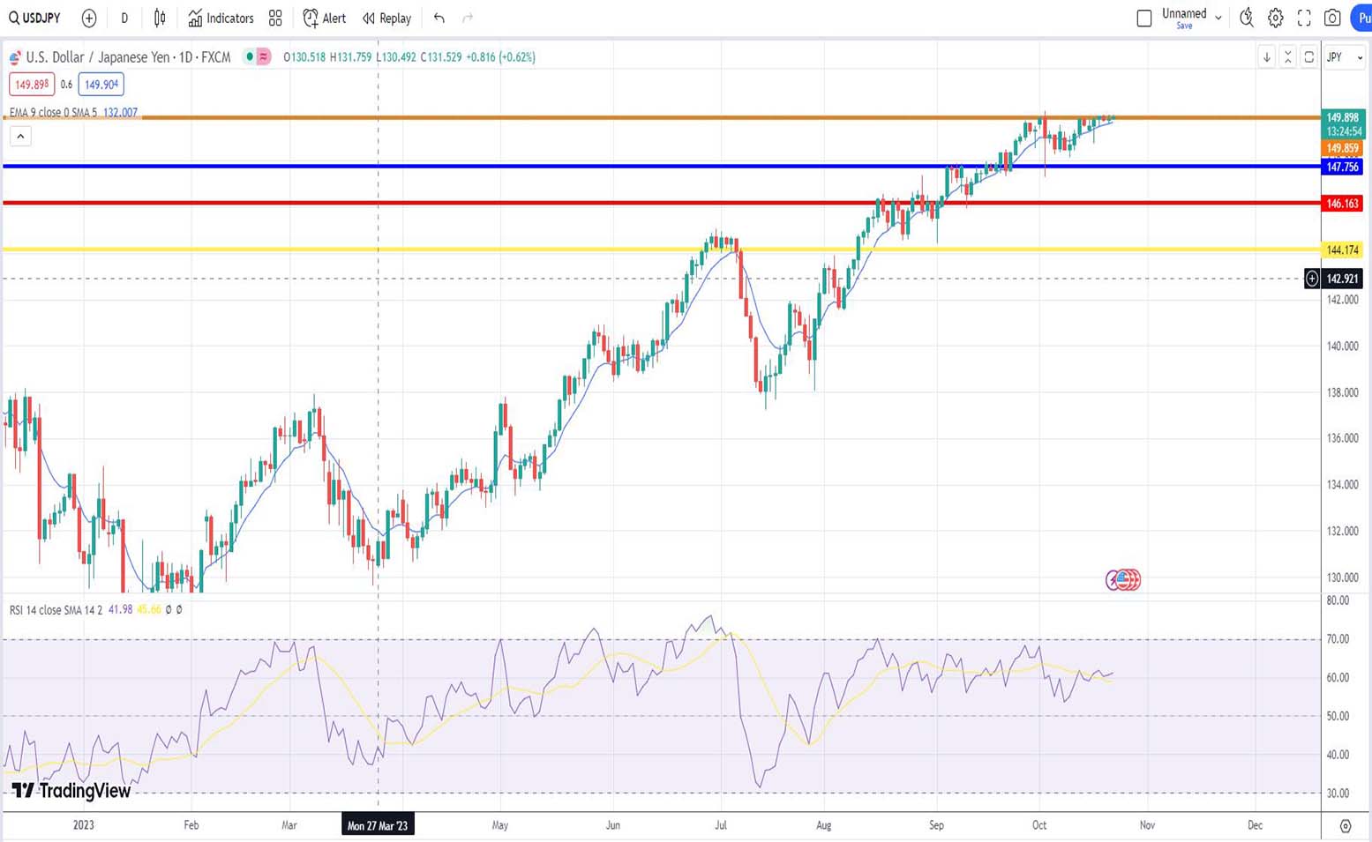Viewport: 1372px width, 842px height.
Task: Take a chart snapshot with camera icon
Action: click(1332, 18)
